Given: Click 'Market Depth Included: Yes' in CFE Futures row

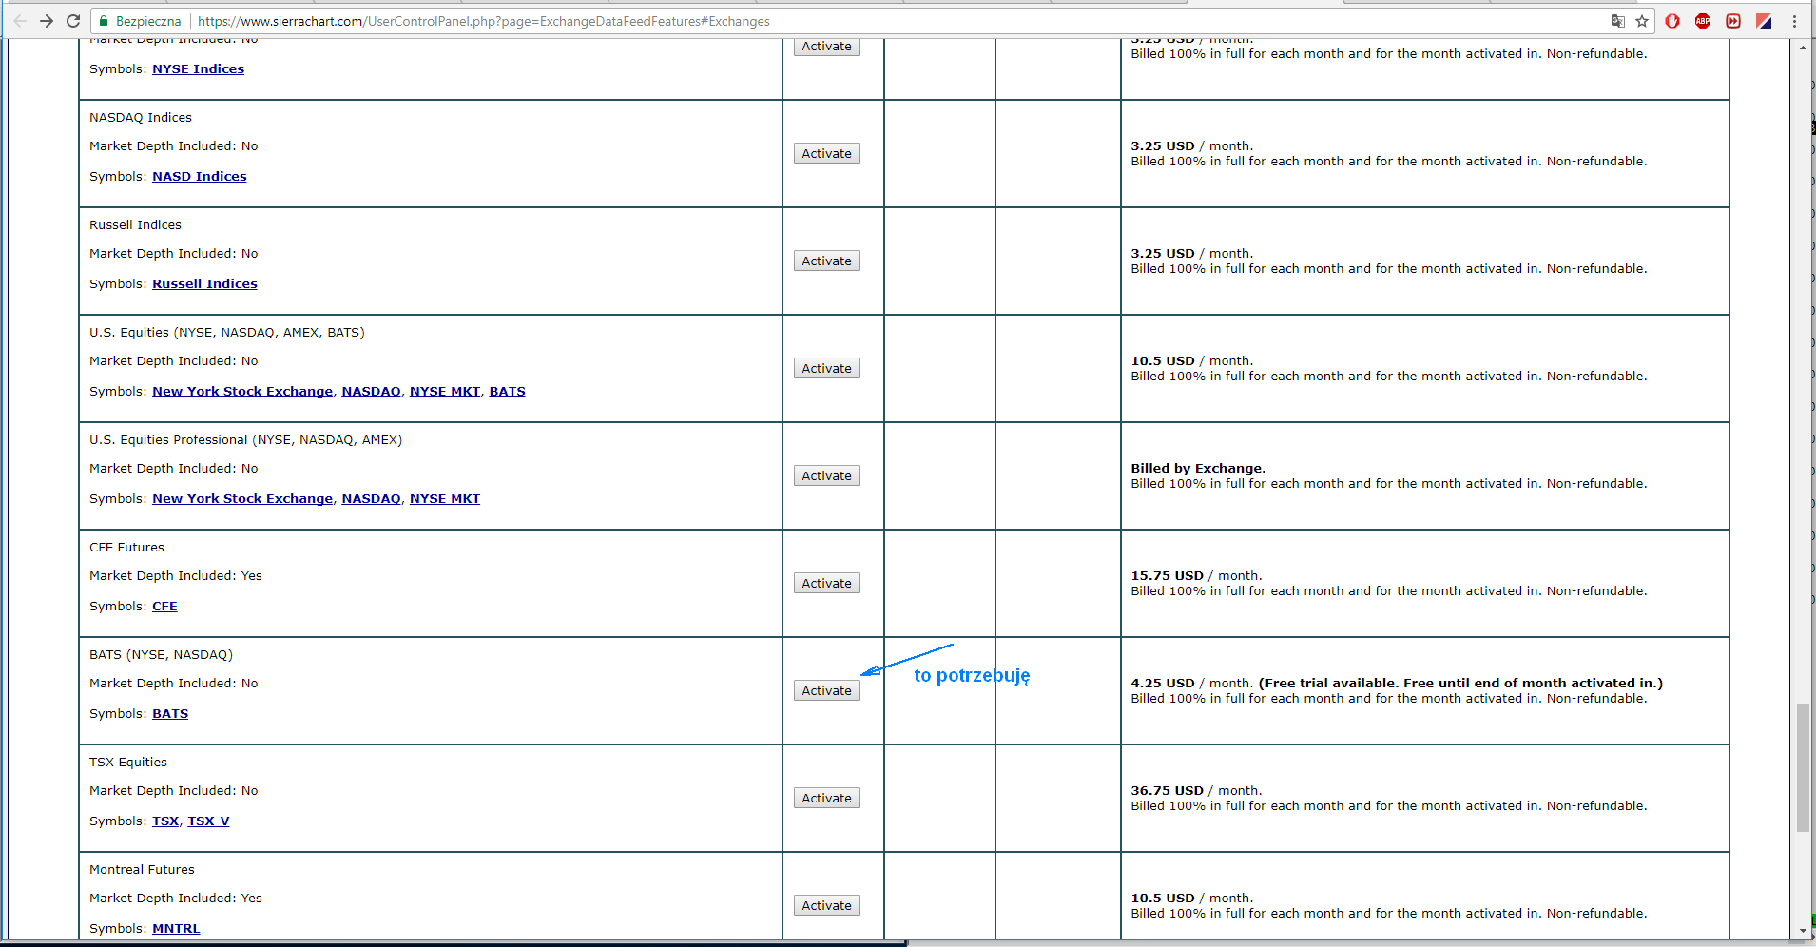Looking at the screenshot, I should pos(176,576).
